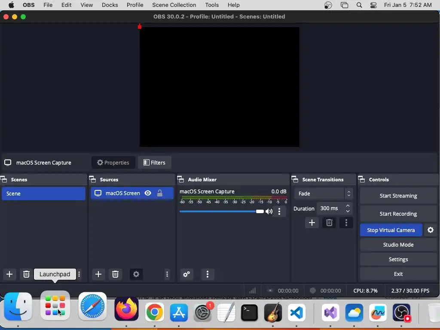Screen dimensions: 440x330
Task: Click Start Recording
Action: (398, 214)
